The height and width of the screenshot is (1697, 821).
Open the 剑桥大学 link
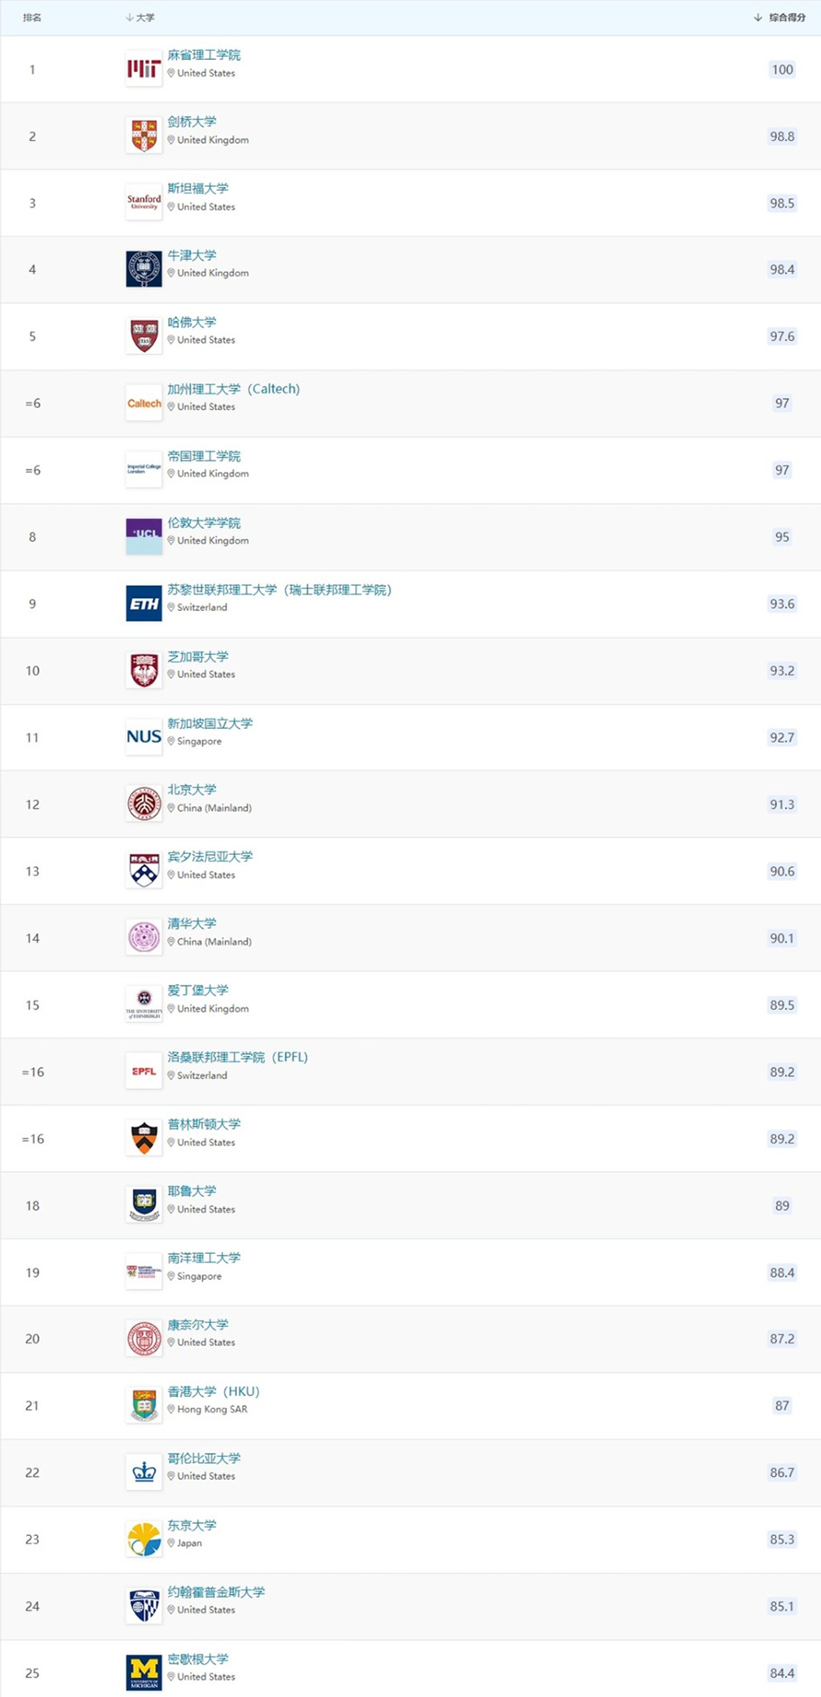pyautogui.click(x=192, y=121)
